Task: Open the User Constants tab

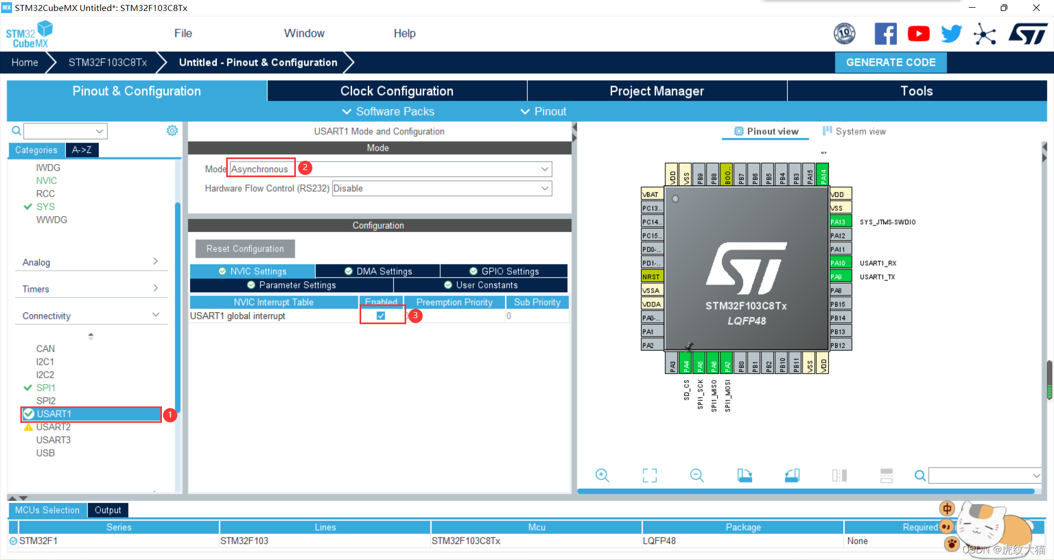Action: [481, 285]
